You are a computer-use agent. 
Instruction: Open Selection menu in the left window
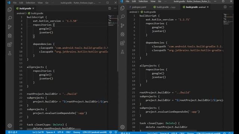[x=30, y=3]
